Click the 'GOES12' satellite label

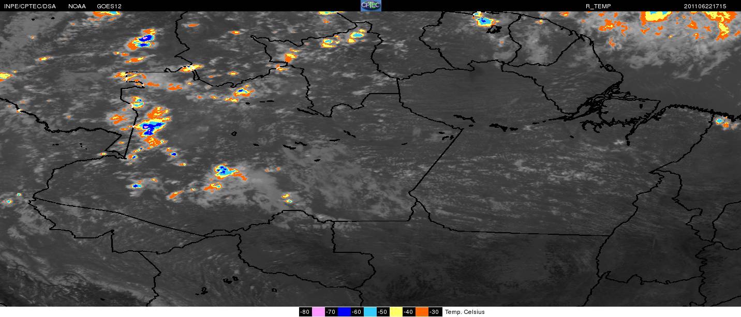(x=110, y=6)
